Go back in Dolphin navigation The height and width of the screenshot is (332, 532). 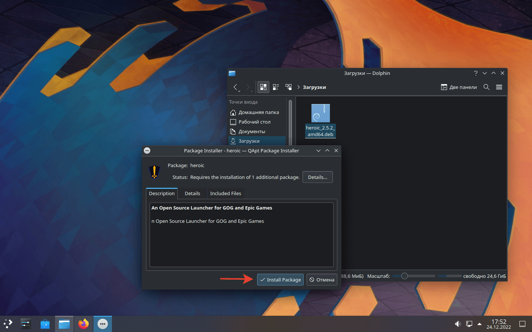click(x=236, y=87)
